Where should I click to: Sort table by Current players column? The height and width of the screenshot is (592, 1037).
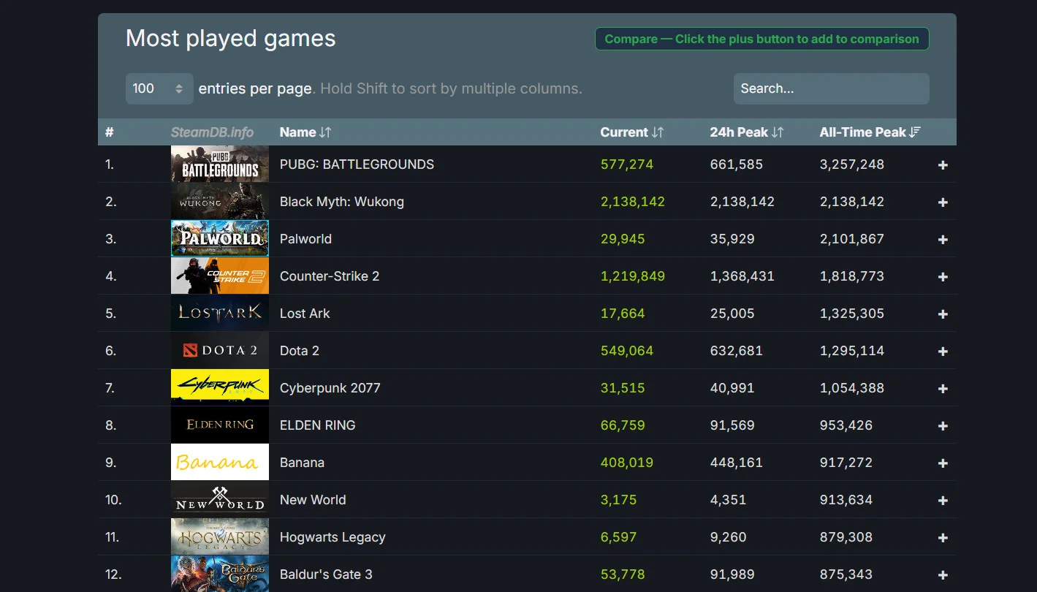632,132
